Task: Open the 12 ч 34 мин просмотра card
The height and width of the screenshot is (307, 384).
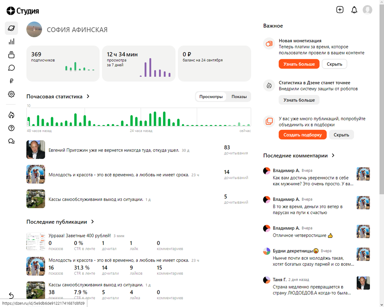Action: 139,64
